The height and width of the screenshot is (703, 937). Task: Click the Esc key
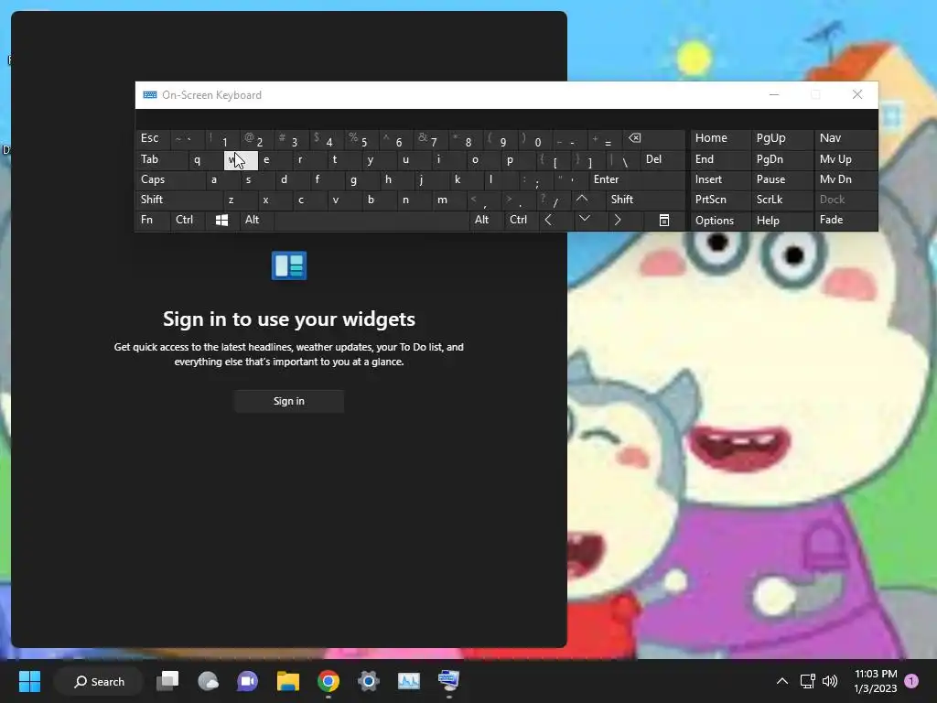153,139
